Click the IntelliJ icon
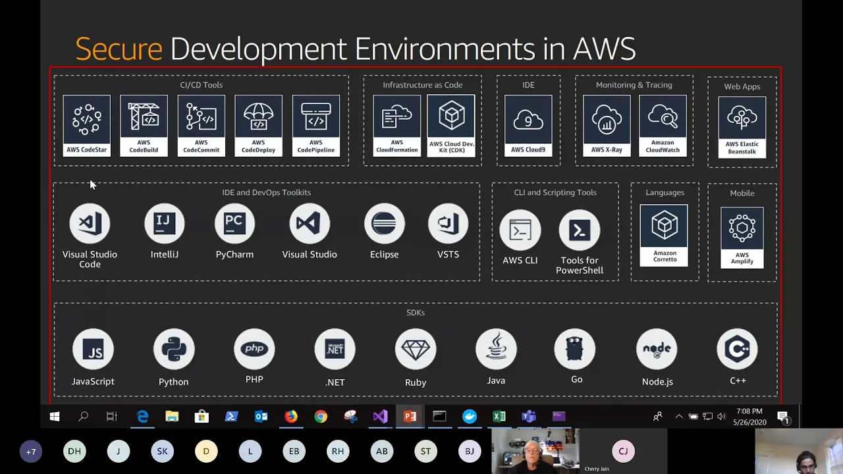 (x=165, y=224)
